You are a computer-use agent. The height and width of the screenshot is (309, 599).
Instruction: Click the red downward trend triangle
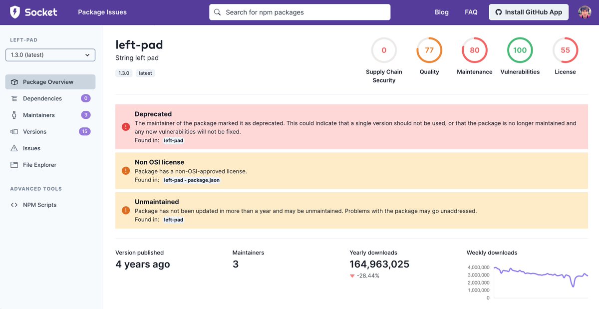click(352, 276)
